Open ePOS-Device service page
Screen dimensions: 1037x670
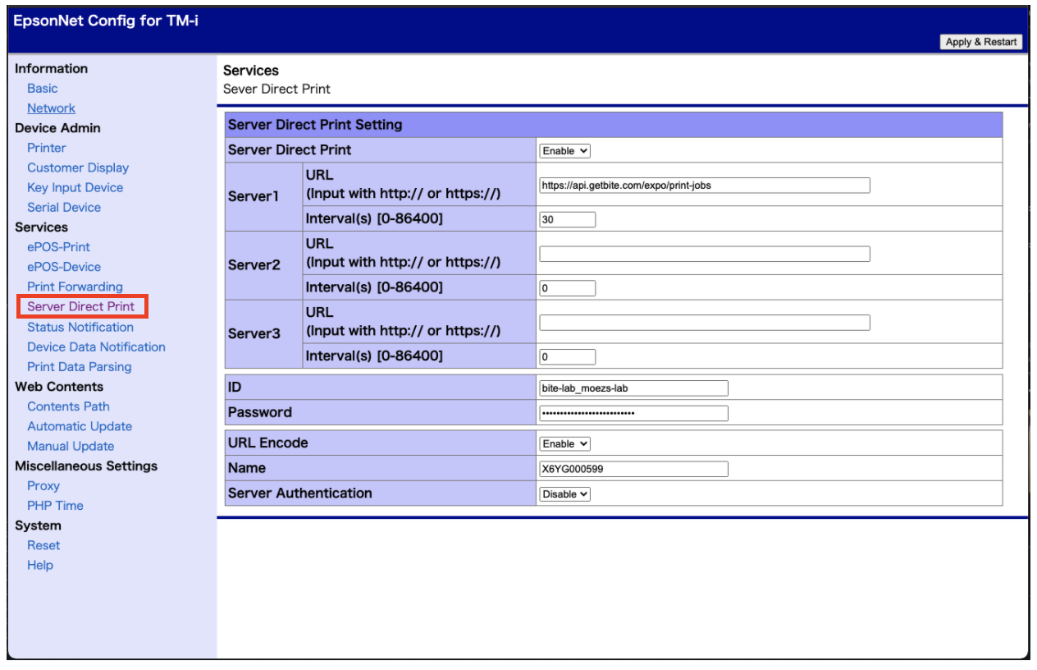pyautogui.click(x=64, y=267)
